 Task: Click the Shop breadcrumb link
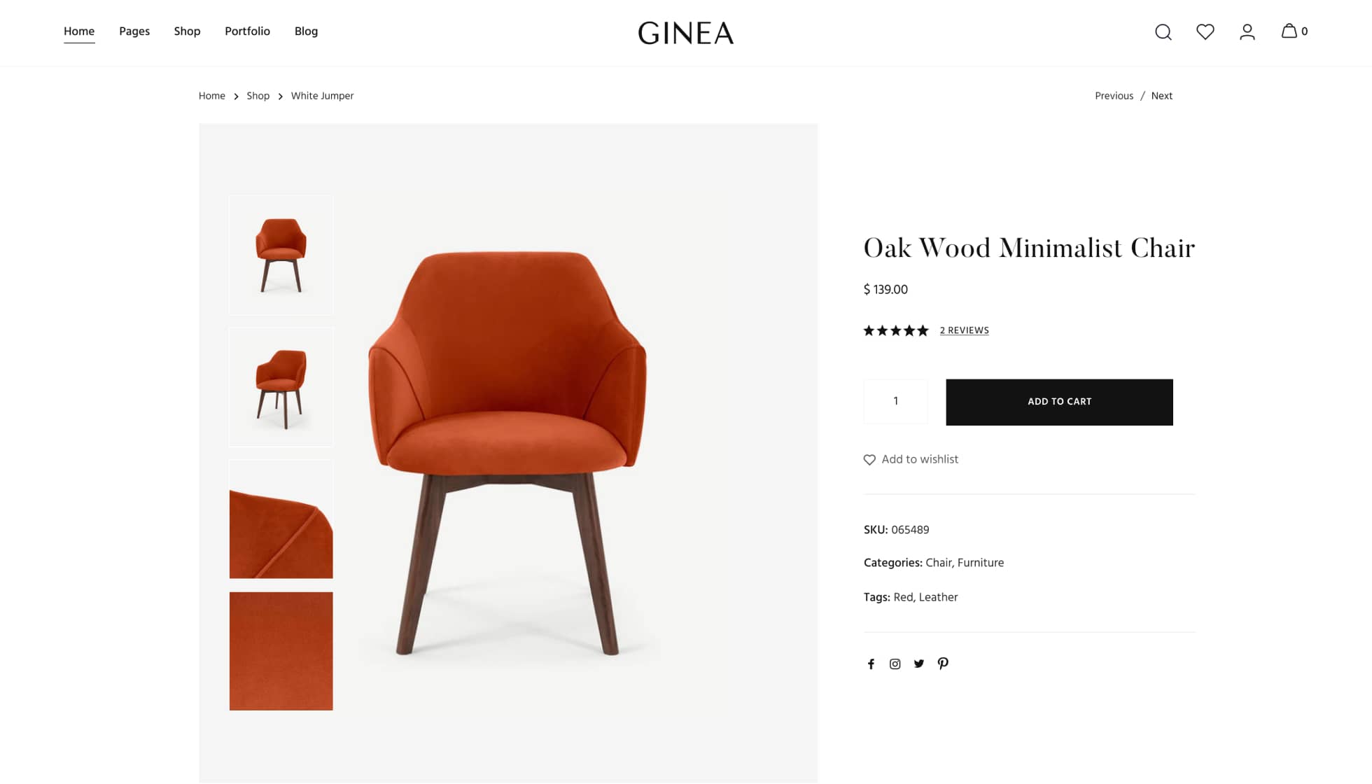point(258,96)
